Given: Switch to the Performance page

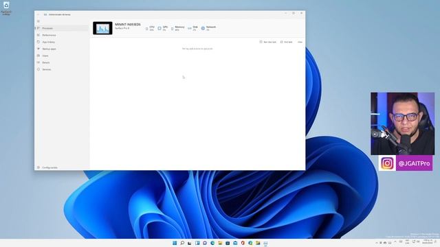Looking at the screenshot, I should pos(62,35).
